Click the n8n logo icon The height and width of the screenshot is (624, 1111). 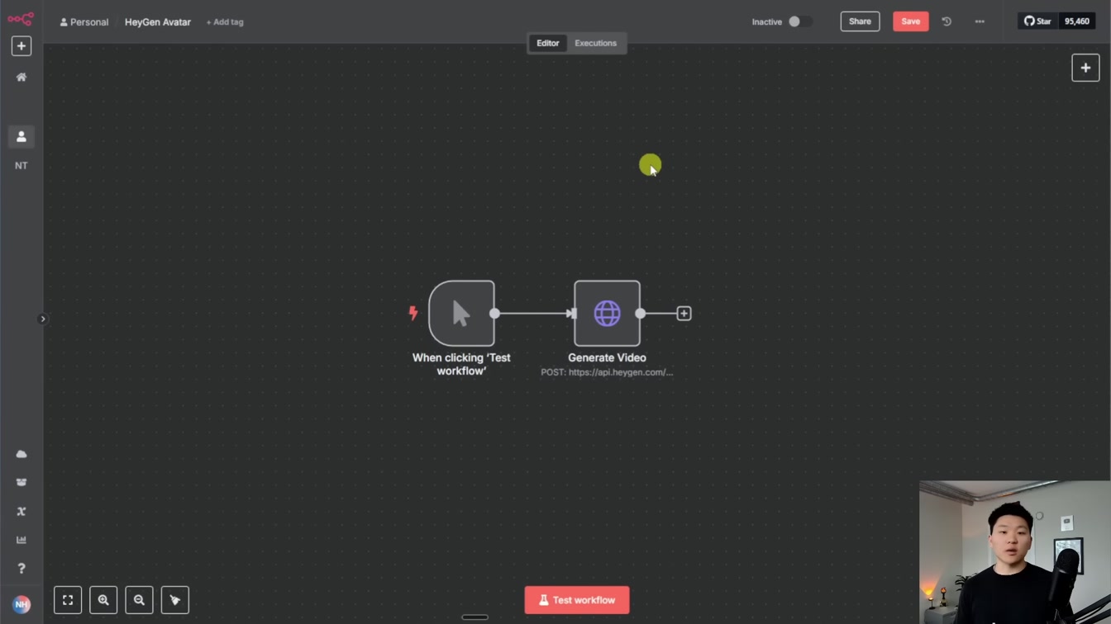(21, 18)
